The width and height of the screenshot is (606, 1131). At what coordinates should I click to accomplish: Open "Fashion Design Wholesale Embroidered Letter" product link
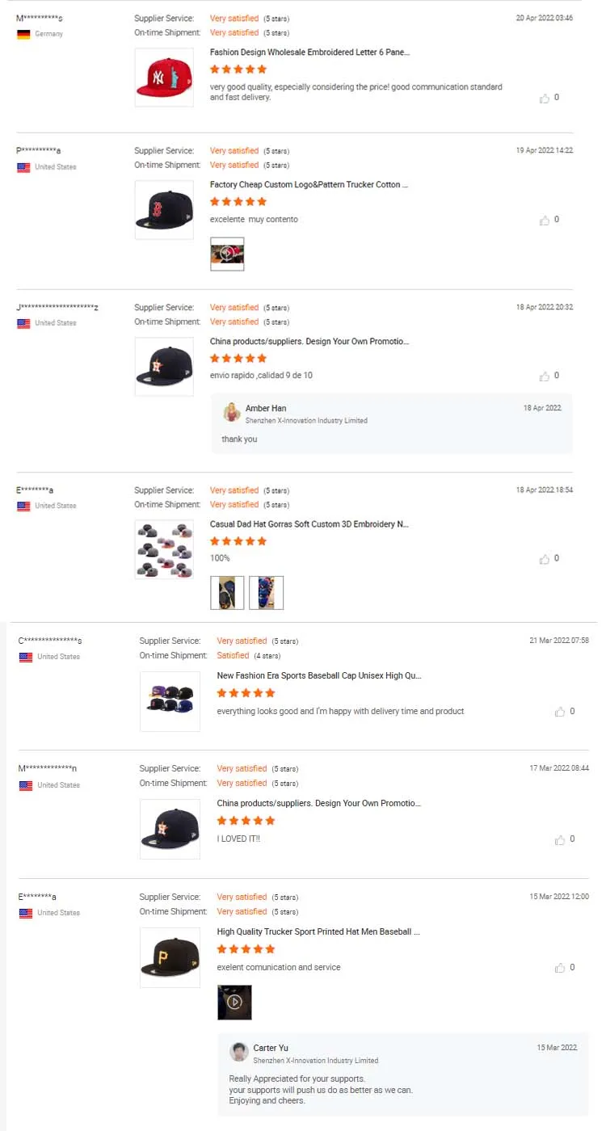click(309, 53)
